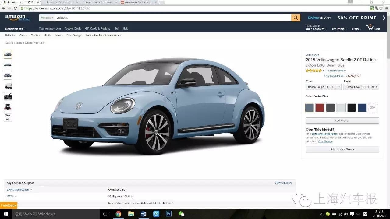Select the Denim Blue color swatch
The height and width of the screenshot is (219, 390).
[309, 108]
